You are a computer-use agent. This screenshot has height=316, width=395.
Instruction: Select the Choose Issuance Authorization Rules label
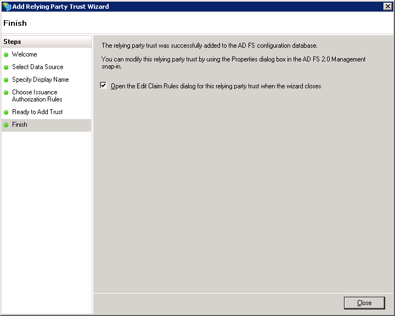(37, 96)
